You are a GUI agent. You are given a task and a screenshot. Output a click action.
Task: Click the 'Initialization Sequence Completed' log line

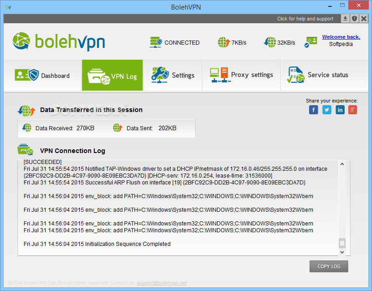point(97,244)
